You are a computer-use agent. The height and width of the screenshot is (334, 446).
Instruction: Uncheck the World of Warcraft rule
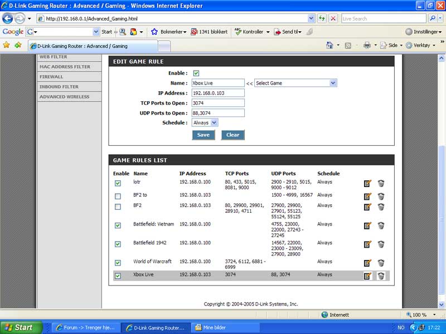coord(118,263)
